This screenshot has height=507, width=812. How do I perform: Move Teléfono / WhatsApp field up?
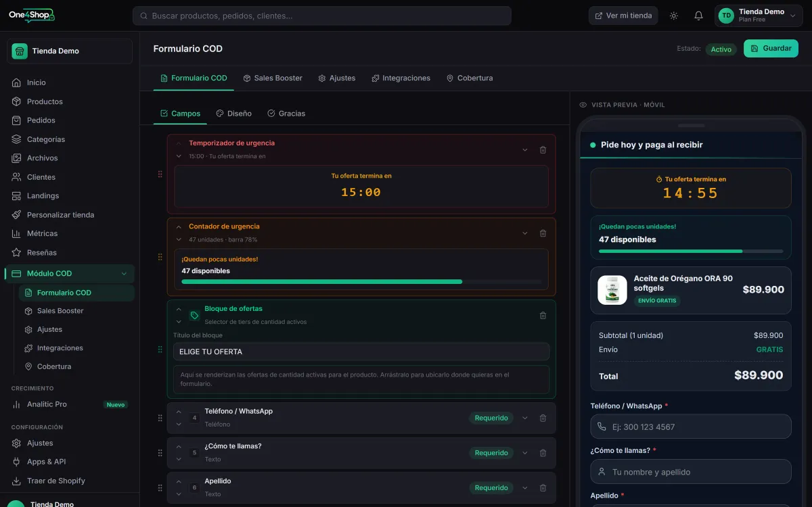tap(179, 412)
